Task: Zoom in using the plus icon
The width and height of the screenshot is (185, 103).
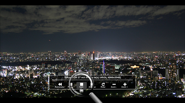Action: pos(125,84)
